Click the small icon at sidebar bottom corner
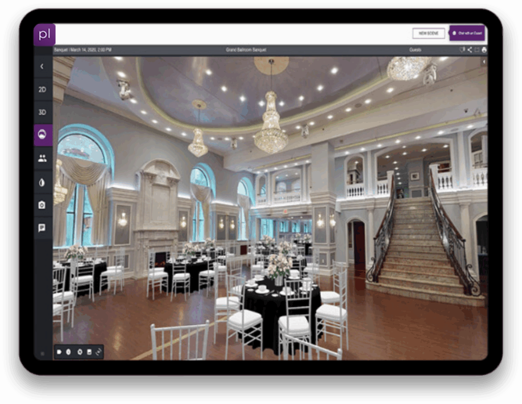 pos(42,353)
